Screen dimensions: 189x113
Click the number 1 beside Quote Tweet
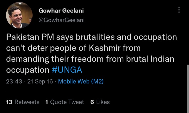(46, 102)
